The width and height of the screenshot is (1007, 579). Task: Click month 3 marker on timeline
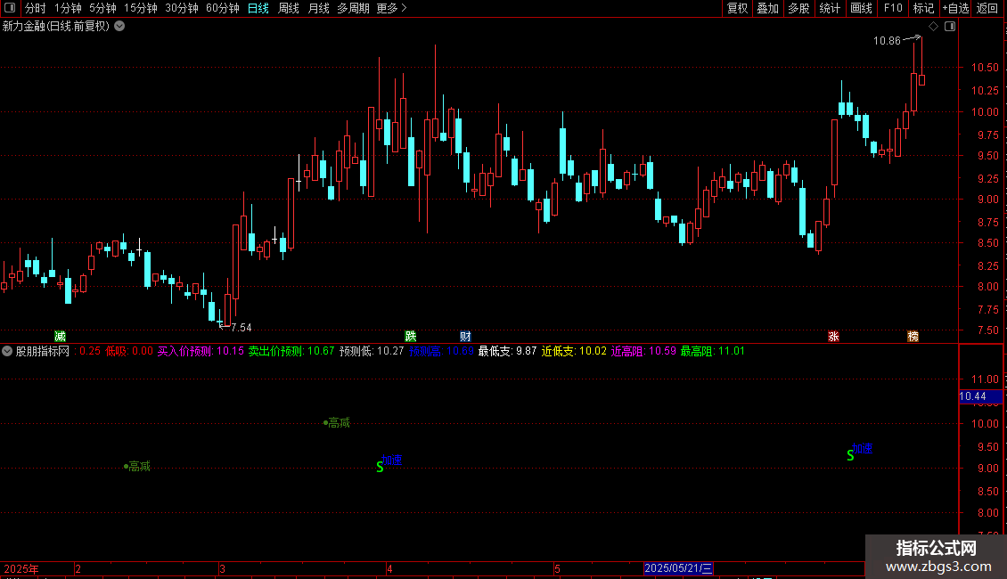222,568
